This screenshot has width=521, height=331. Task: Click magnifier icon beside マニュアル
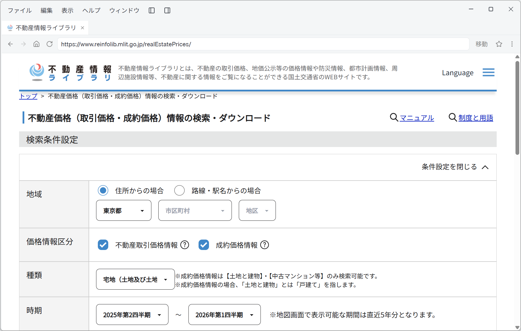click(394, 117)
